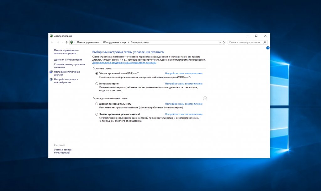Click the Поиск в панели управления field

[245, 42]
